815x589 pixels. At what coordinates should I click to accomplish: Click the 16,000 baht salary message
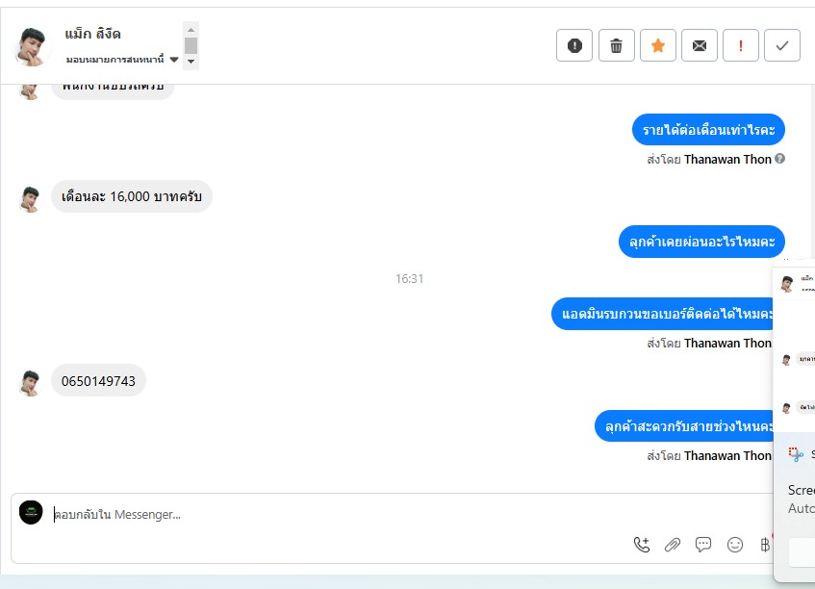pos(132,196)
